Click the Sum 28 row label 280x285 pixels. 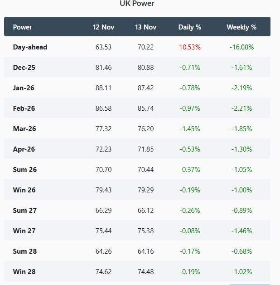[x=25, y=251]
